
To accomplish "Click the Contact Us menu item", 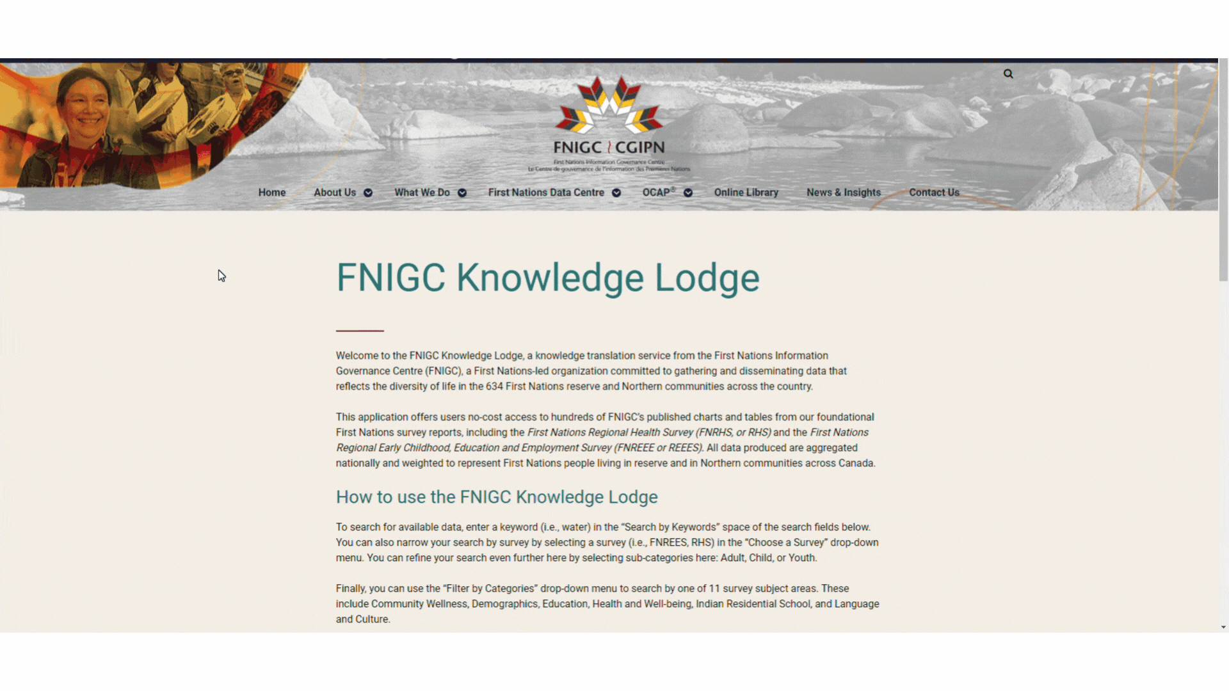I will click(x=935, y=193).
